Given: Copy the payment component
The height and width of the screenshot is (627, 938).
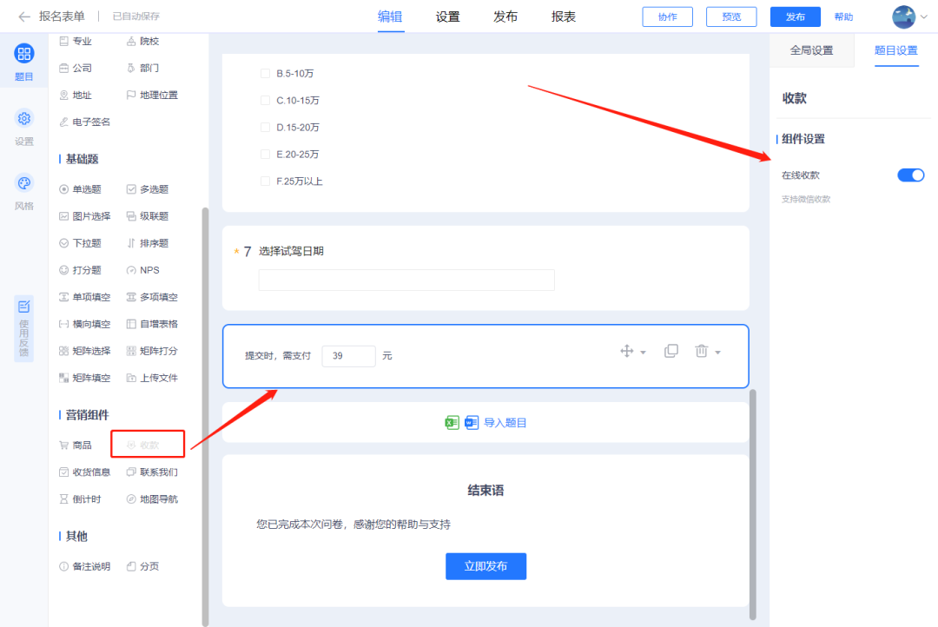Looking at the screenshot, I should click(x=671, y=351).
